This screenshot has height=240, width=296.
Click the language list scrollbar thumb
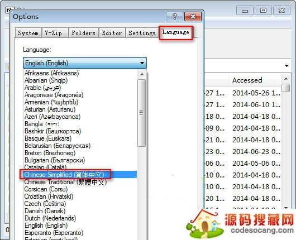pos(142,113)
